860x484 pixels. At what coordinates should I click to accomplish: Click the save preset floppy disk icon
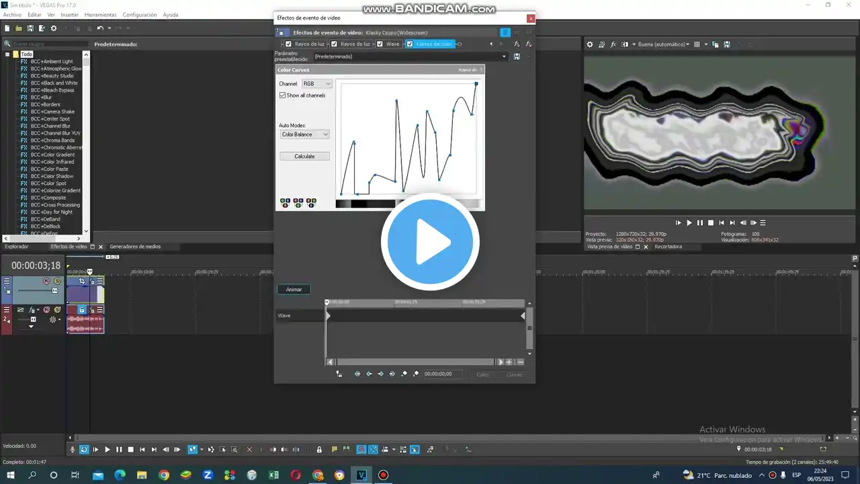[x=516, y=56]
